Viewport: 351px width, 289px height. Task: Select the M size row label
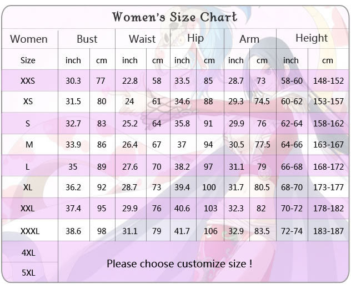click(x=29, y=145)
